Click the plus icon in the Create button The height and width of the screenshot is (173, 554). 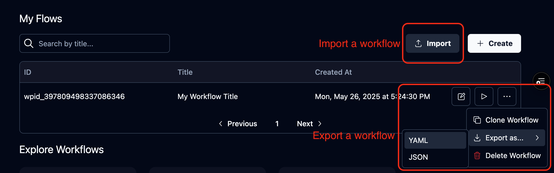click(480, 43)
